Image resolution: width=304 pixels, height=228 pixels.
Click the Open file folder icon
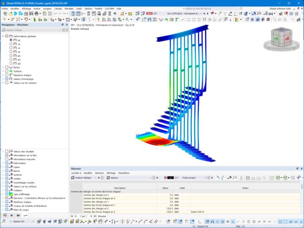10,14
